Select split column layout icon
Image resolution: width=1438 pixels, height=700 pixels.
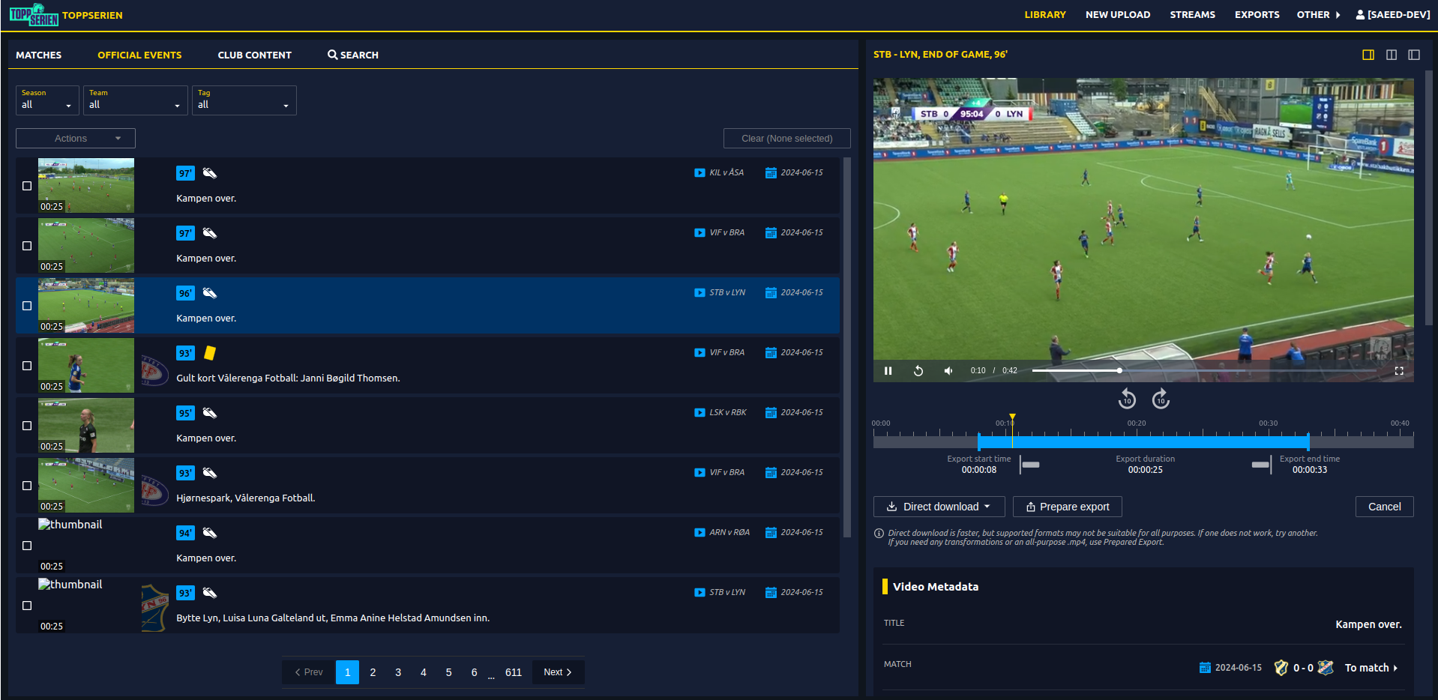pos(1392,55)
